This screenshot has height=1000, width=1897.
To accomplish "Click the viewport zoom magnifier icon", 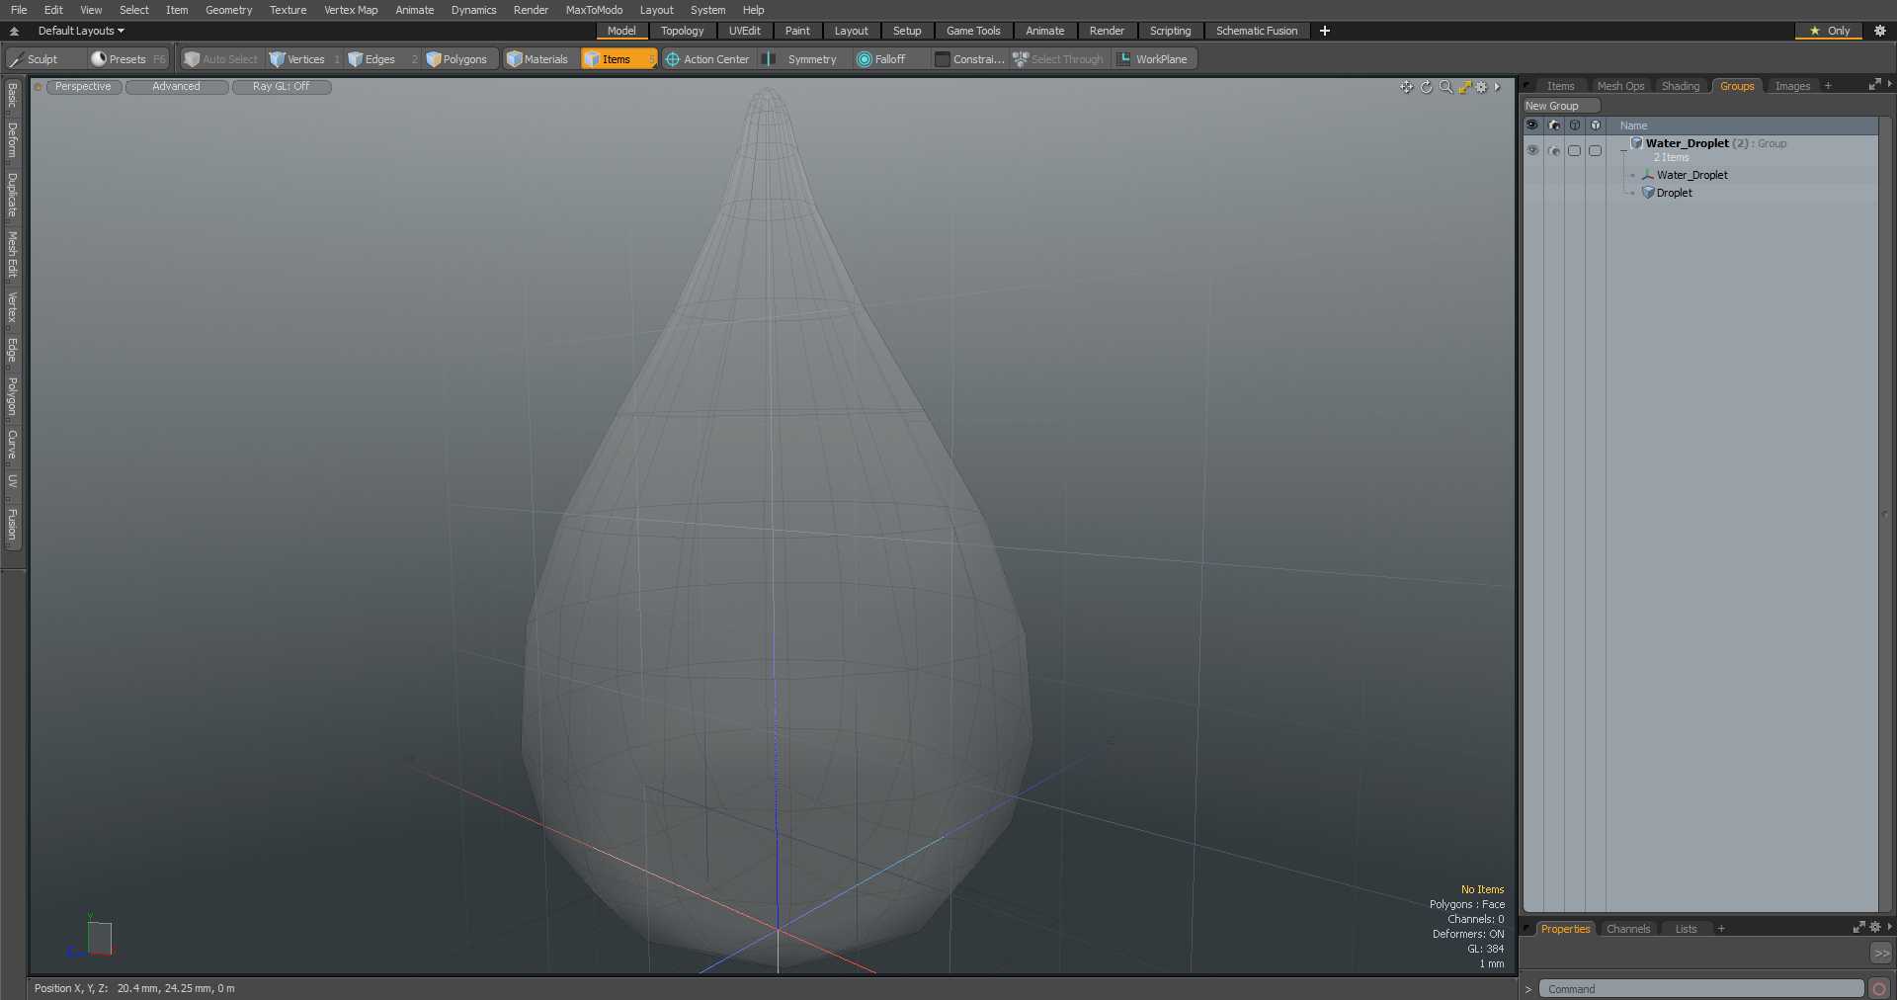I will pos(1445,87).
